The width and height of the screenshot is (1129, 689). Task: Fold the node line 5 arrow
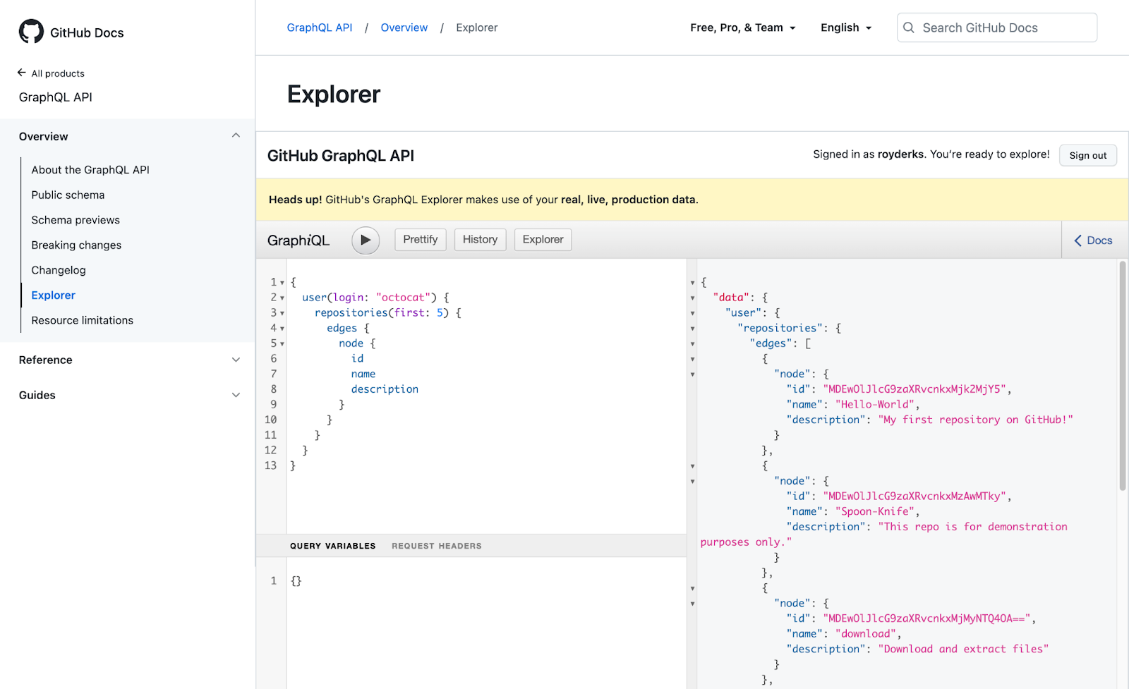click(282, 344)
